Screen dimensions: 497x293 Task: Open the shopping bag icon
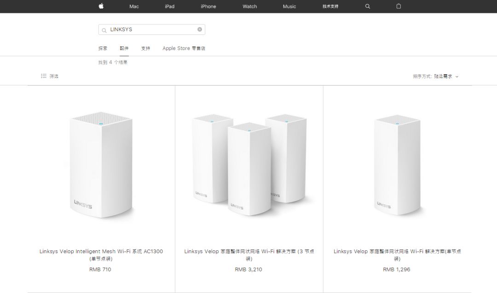(399, 6)
